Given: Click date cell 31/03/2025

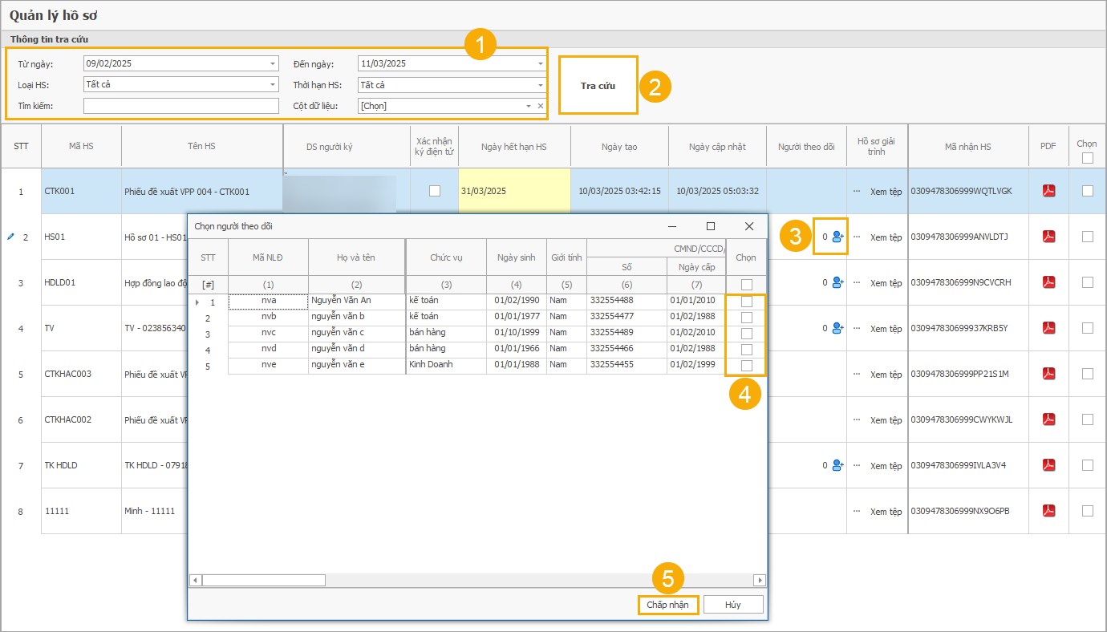Looking at the screenshot, I should coord(514,191).
